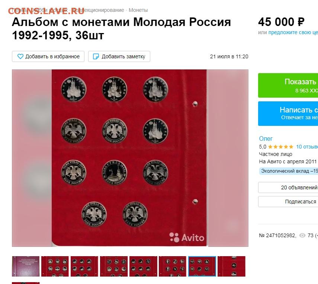Screen dimensions: 318x284
Task: Click the 20 объявлений button
Action: (288, 187)
